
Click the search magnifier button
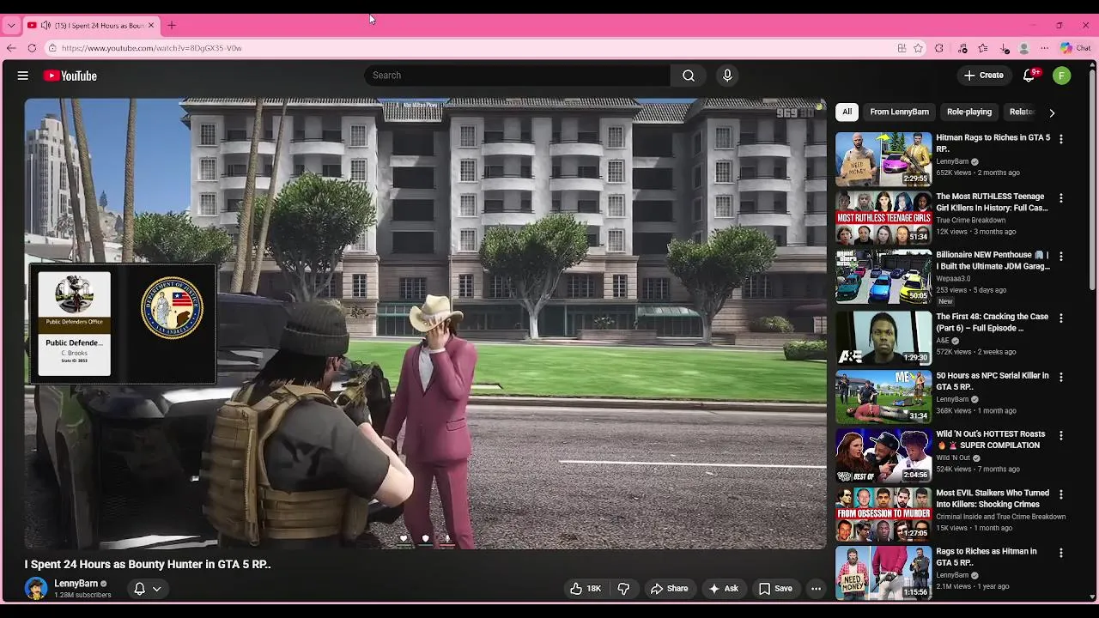tap(689, 76)
